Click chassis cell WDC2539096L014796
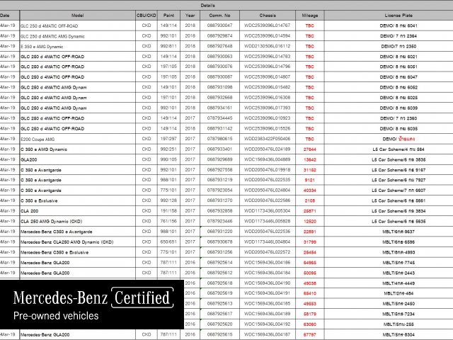Screen dimensions: 453x340 click(268, 67)
